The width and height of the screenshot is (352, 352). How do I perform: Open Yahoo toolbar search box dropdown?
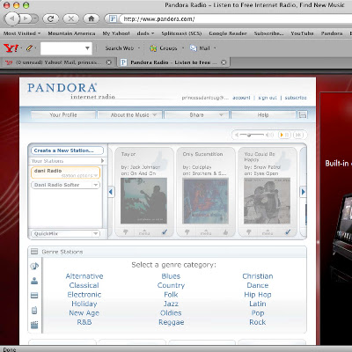click(87, 48)
